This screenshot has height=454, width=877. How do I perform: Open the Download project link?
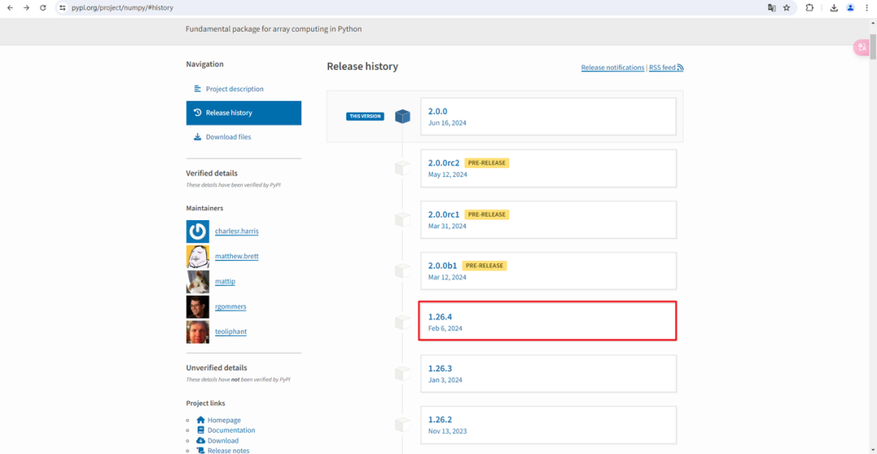tap(223, 440)
